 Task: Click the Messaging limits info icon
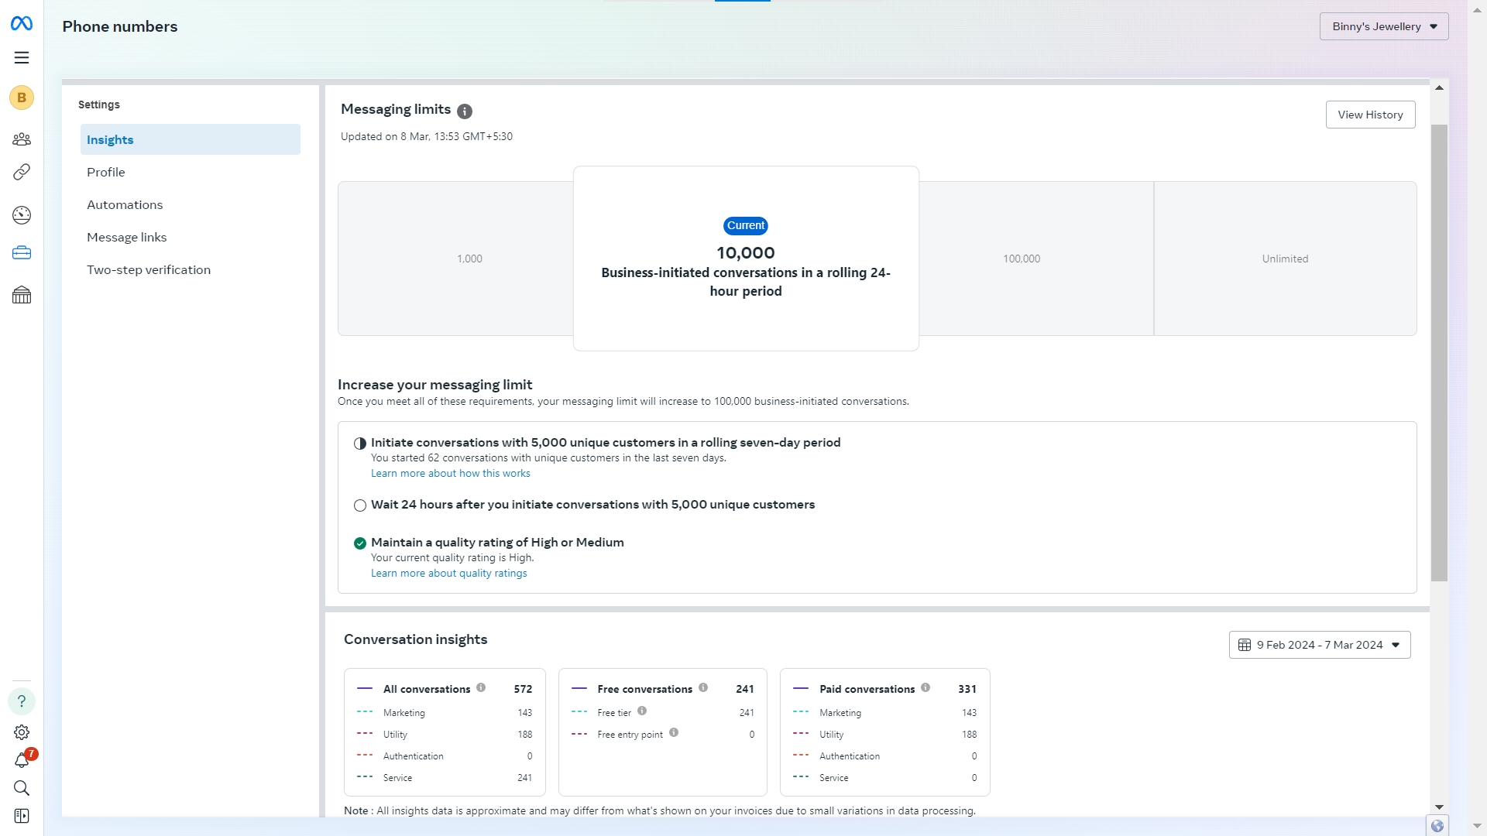[465, 111]
